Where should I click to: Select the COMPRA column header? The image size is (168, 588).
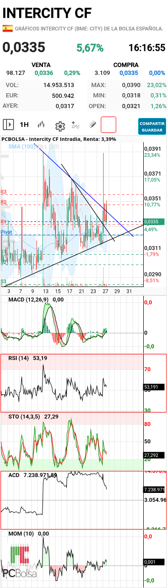[x=126, y=65]
